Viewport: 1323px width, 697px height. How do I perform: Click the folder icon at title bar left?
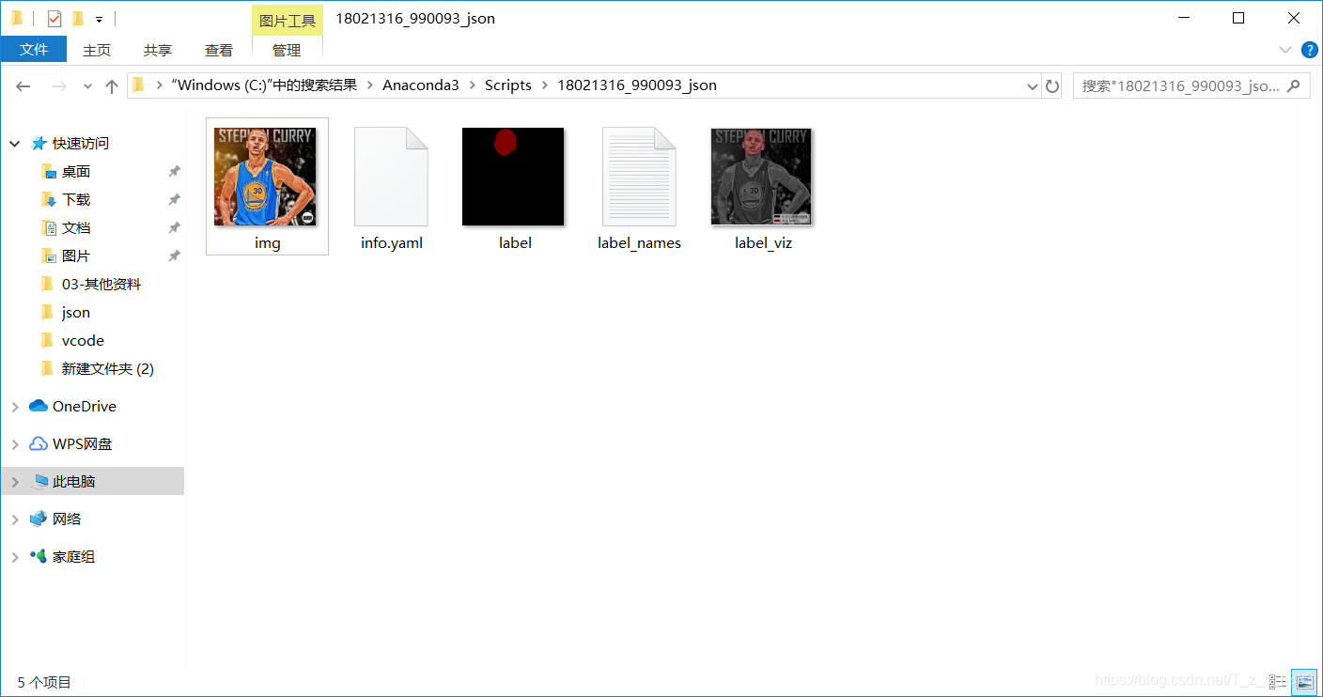coord(17,18)
